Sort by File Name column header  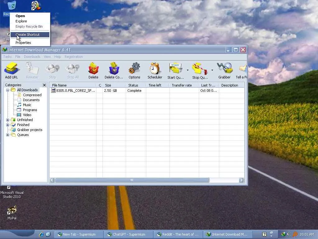click(73, 85)
